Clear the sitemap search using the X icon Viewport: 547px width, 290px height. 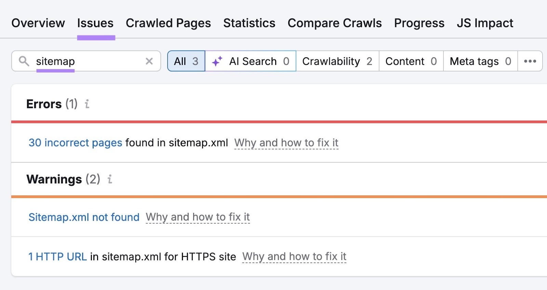pyautogui.click(x=149, y=61)
